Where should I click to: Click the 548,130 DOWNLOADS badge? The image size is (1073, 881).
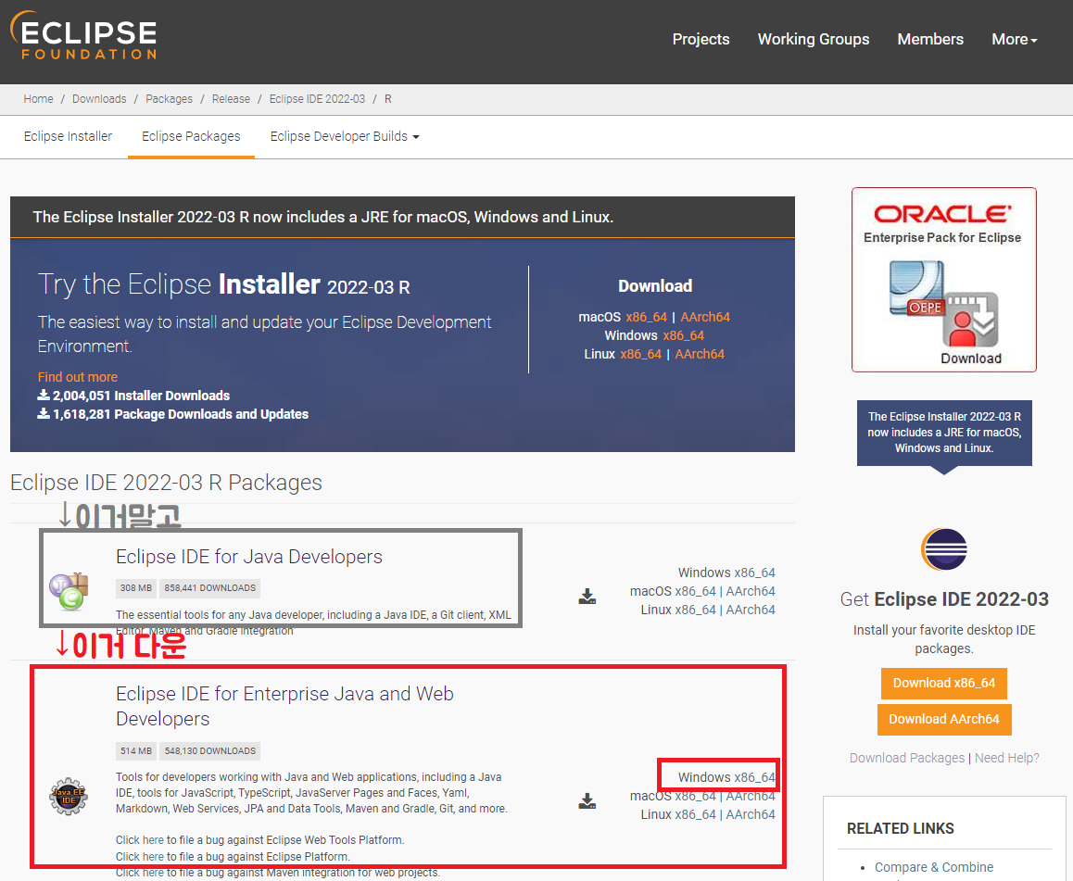209,751
